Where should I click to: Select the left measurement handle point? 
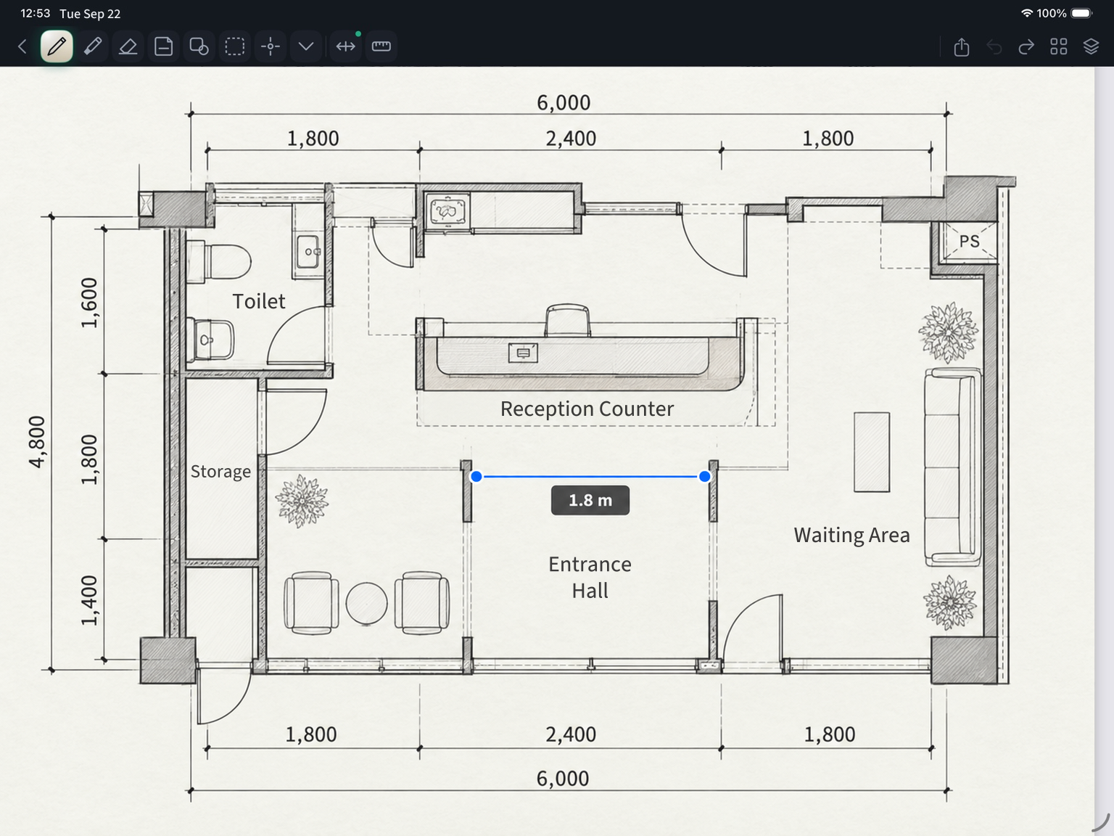point(476,477)
